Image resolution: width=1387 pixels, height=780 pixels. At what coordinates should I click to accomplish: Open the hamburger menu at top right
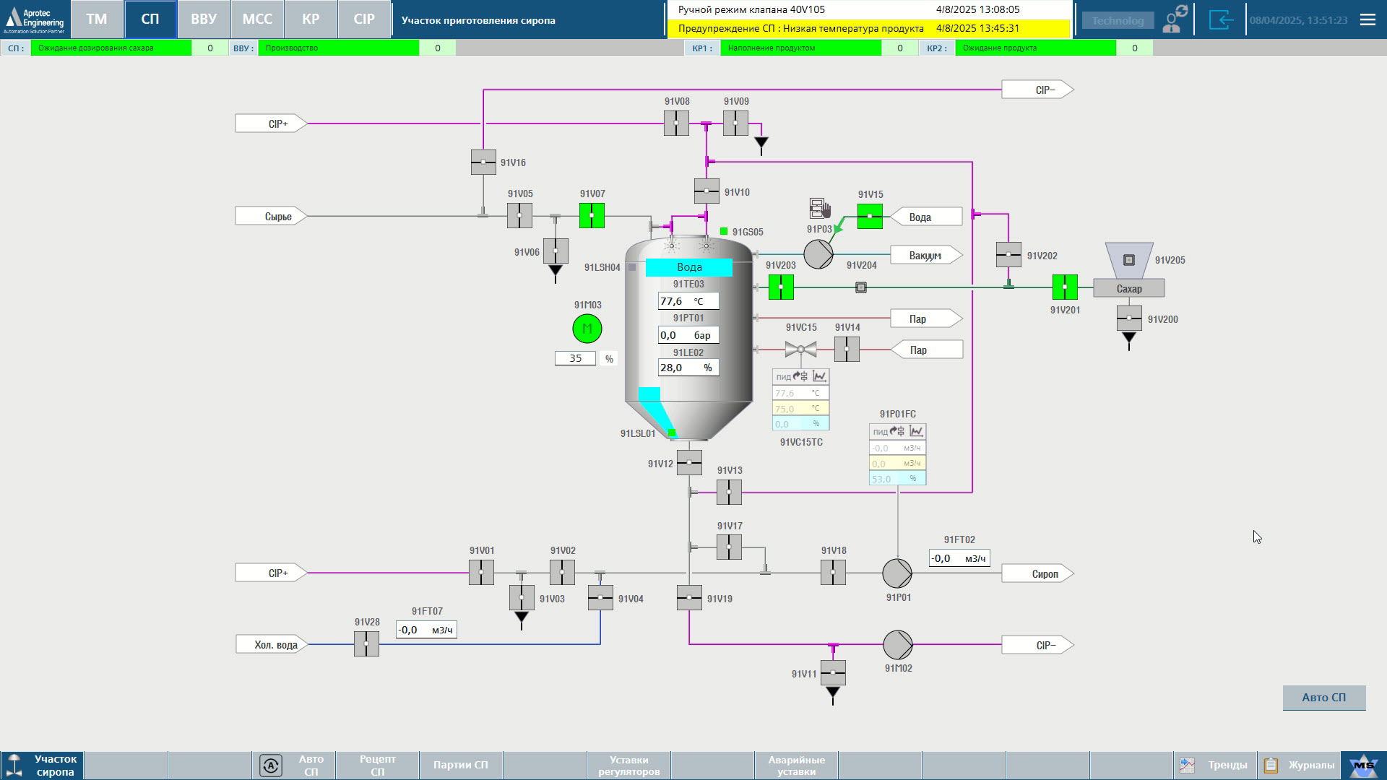[x=1368, y=19]
